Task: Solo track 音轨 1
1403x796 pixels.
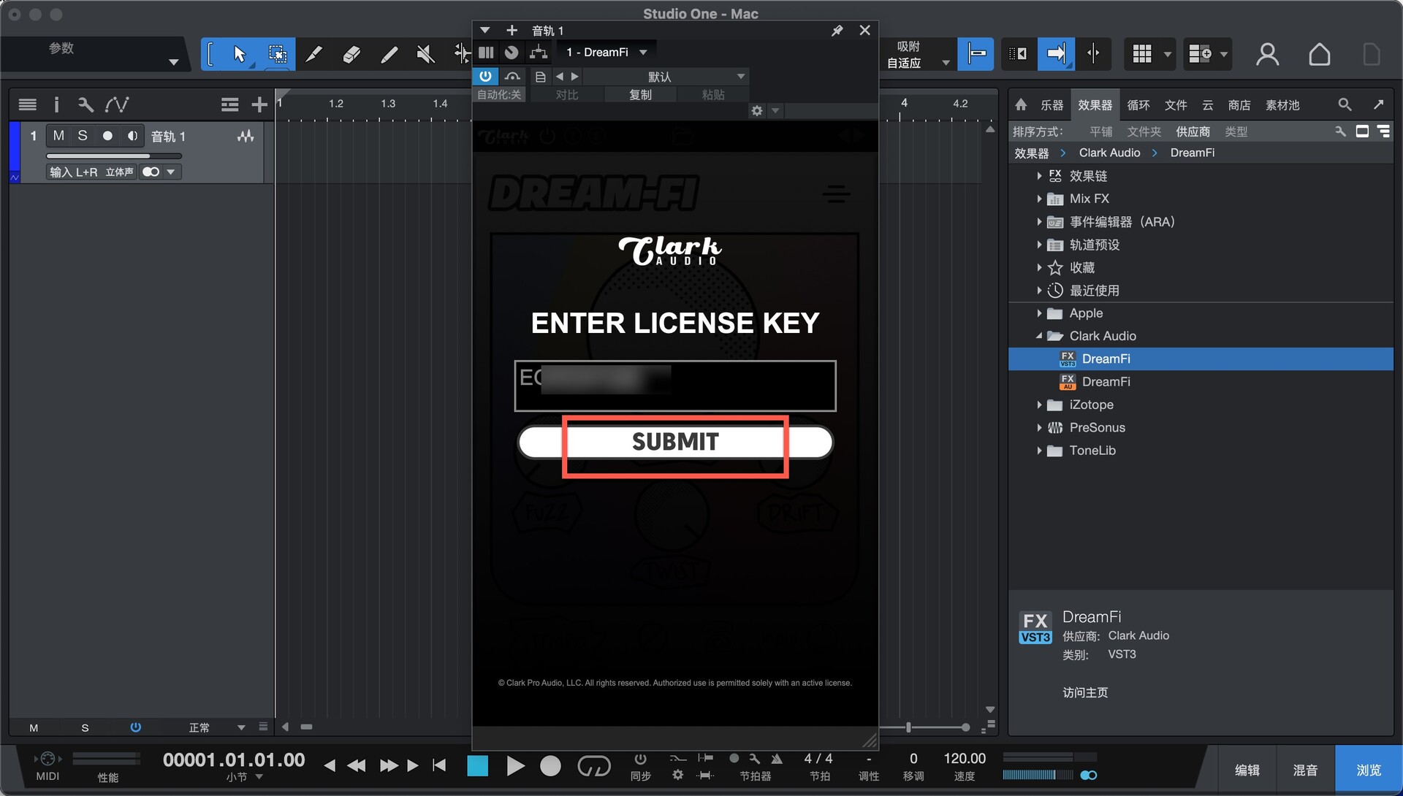Action: [83, 136]
